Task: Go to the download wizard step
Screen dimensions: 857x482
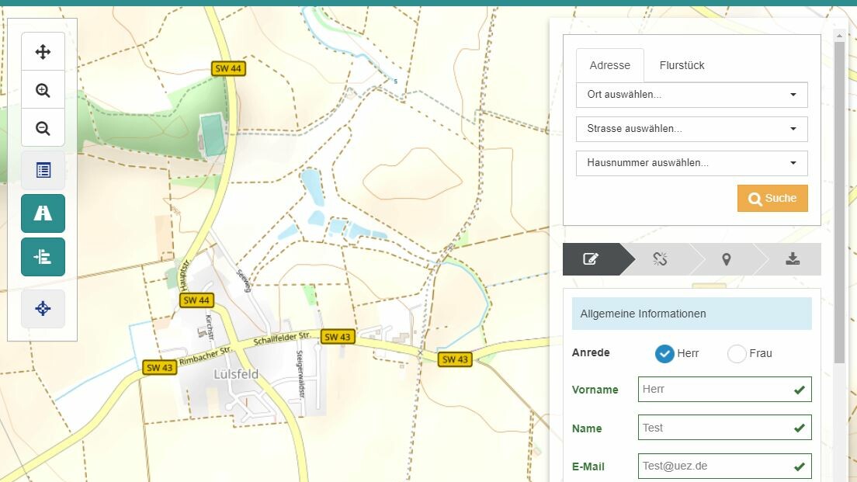Action: 792,259
